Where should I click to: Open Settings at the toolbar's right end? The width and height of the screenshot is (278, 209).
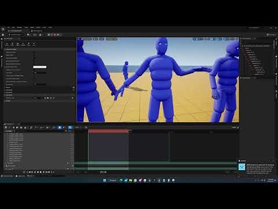(x=272, y=35)
